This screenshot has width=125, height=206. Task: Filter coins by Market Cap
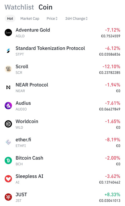pyautogui.click(x=30, y=19)
